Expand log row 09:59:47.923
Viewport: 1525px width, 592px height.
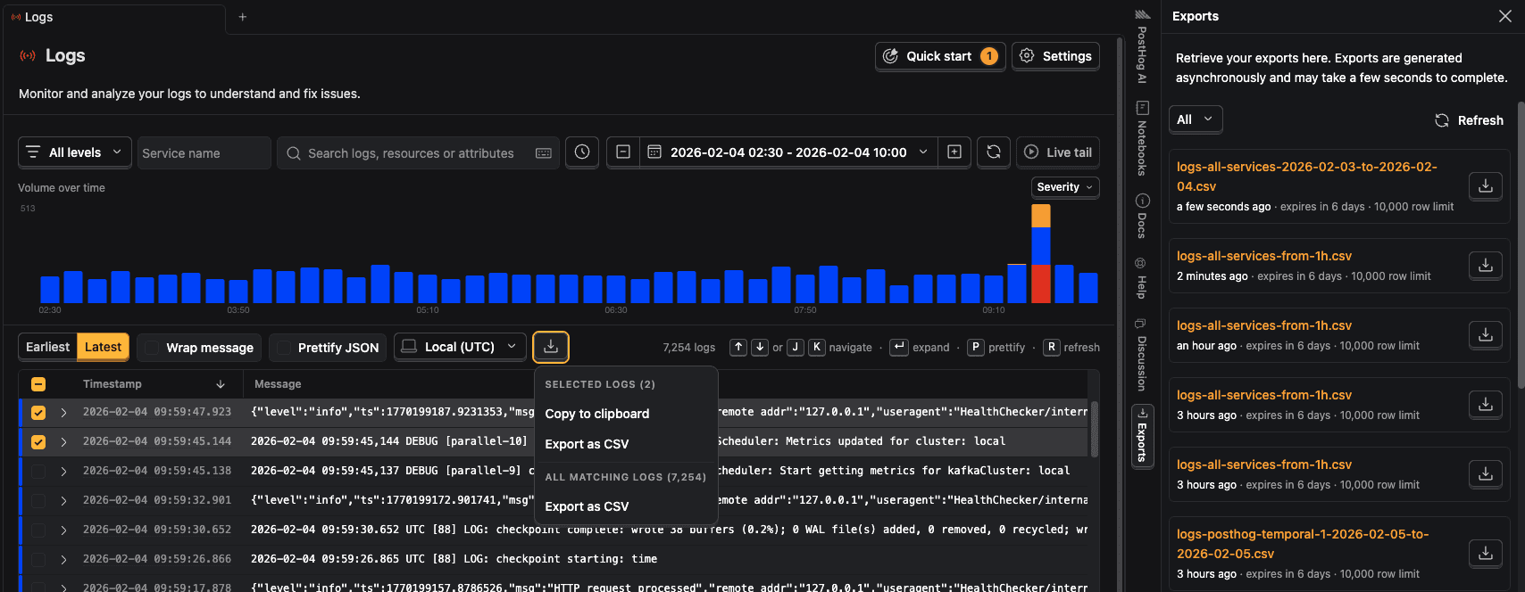[x=63, y=413]
